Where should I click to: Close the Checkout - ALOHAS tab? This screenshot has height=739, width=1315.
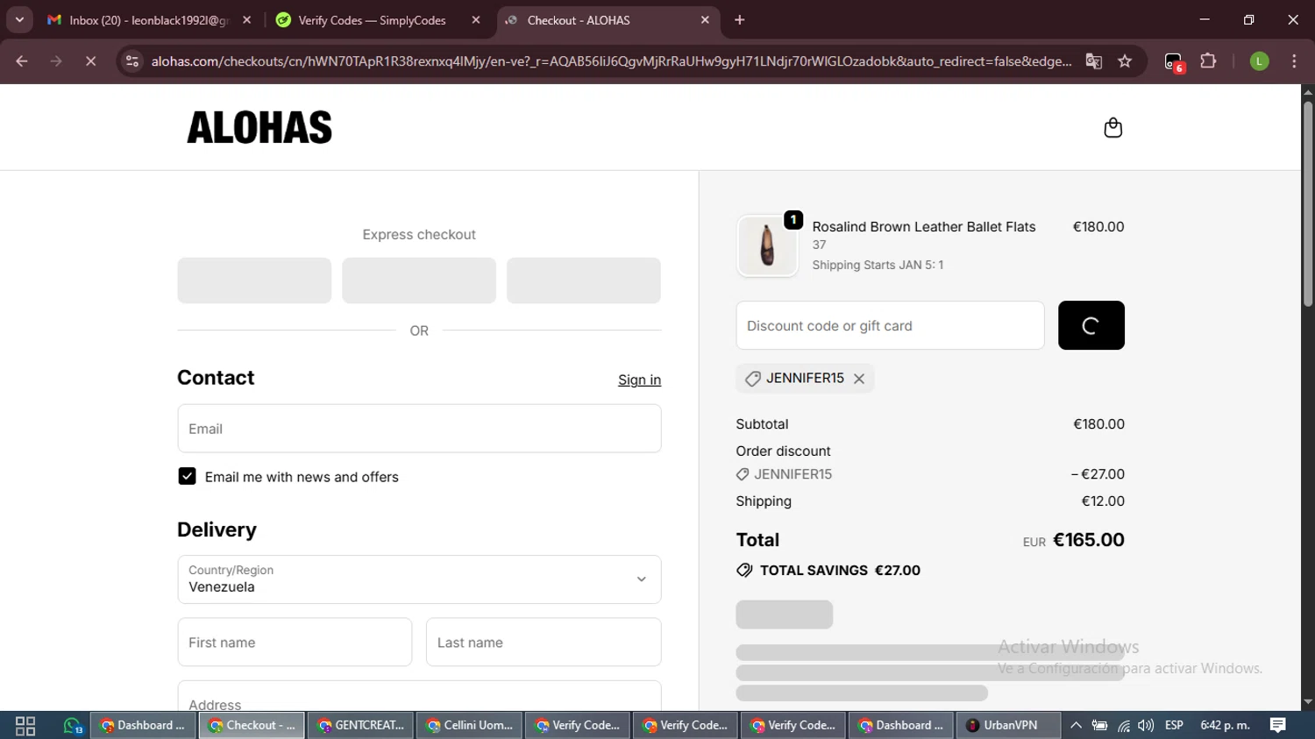tap(705, 20)
